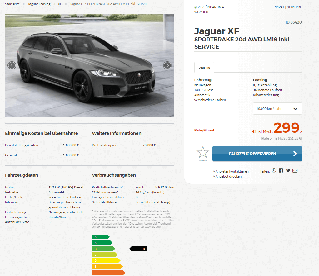The image size is (319, 276).
Task: Click the Jaguar XF heading
Action: pos(217,31)
